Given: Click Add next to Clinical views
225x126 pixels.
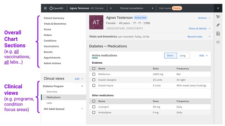Looking at the screenshot, I should [x=77, y=79].
